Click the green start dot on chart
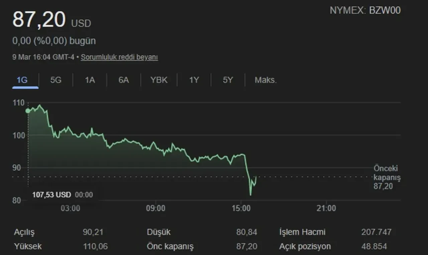The image size is (428, 255). click(x=28, y=111)
